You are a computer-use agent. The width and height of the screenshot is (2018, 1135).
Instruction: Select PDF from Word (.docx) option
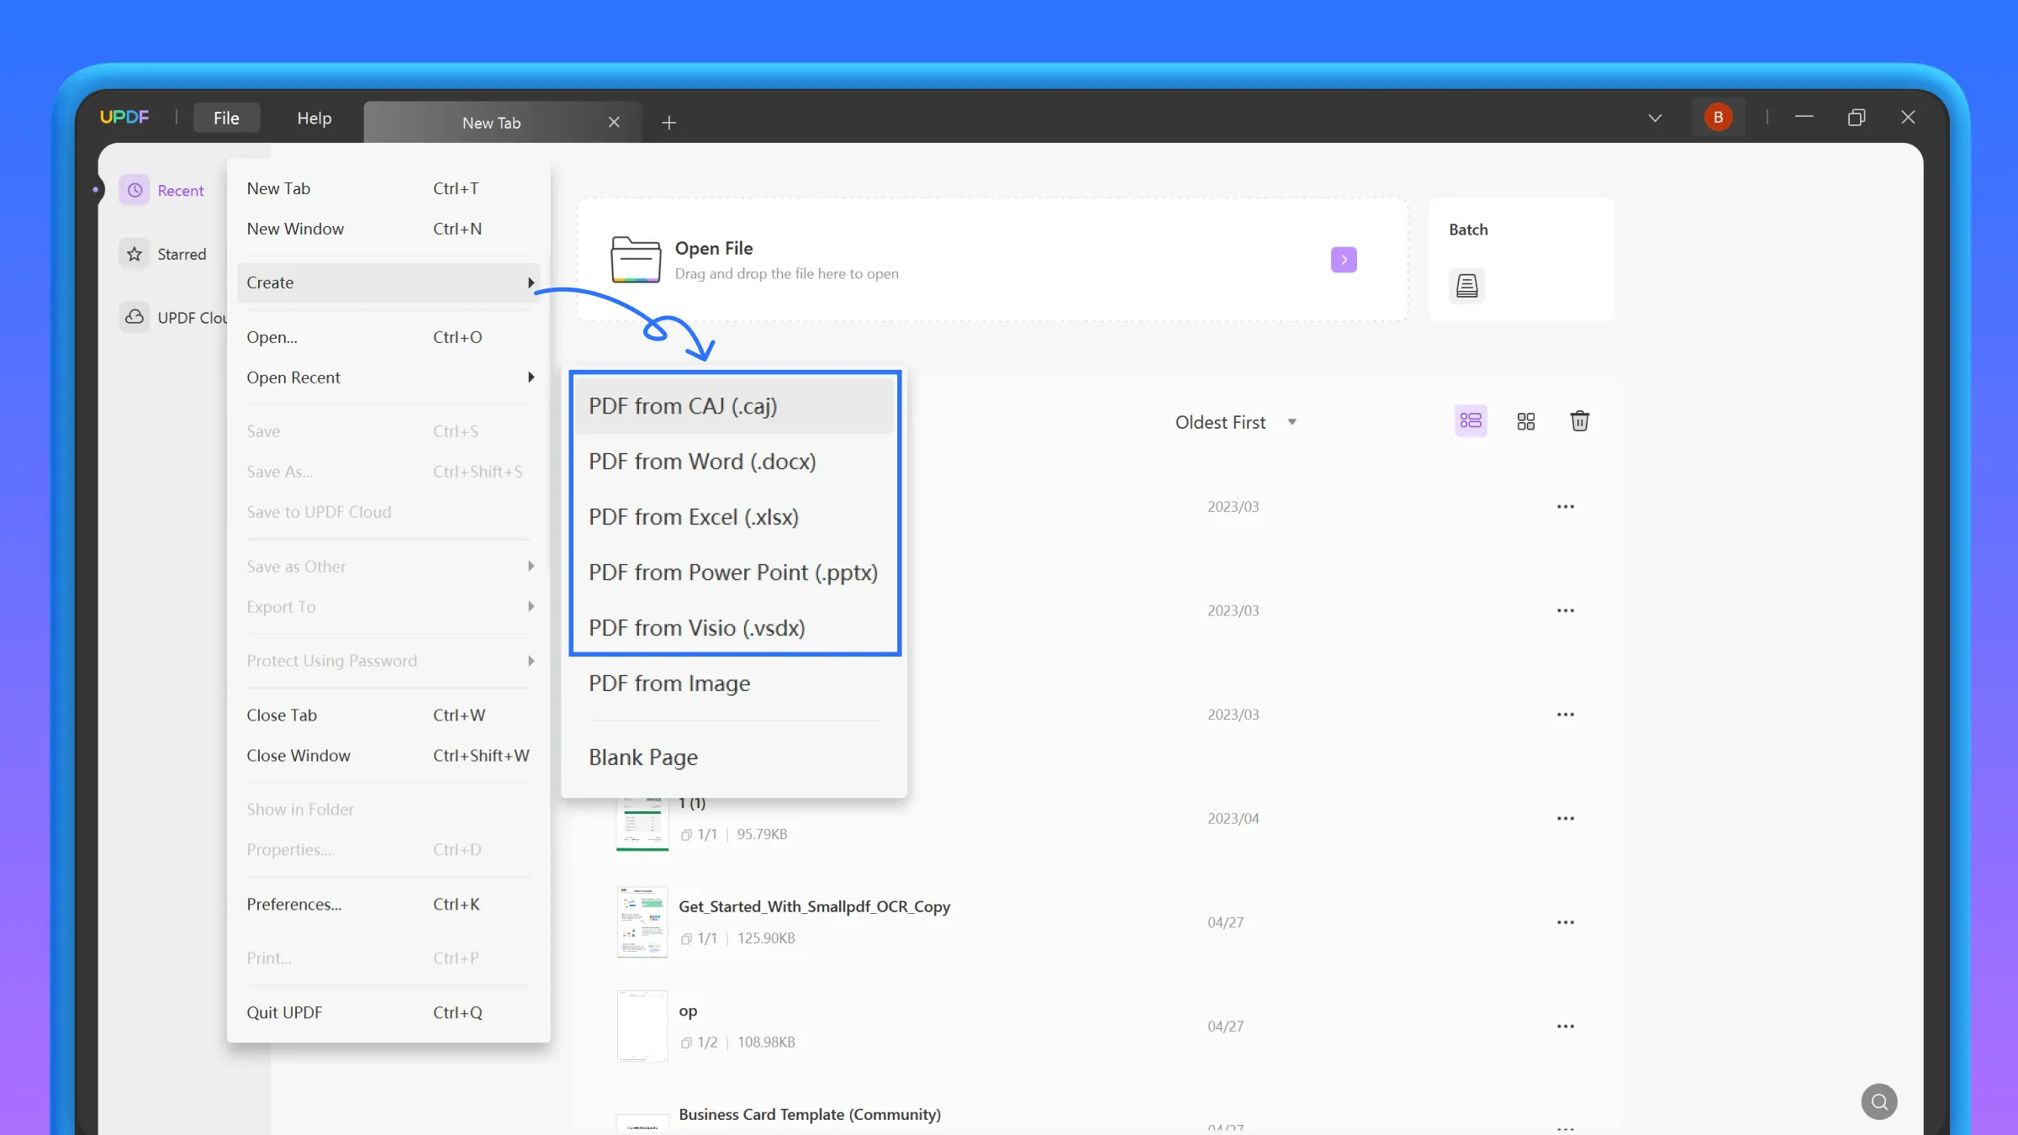coord(701,462)
